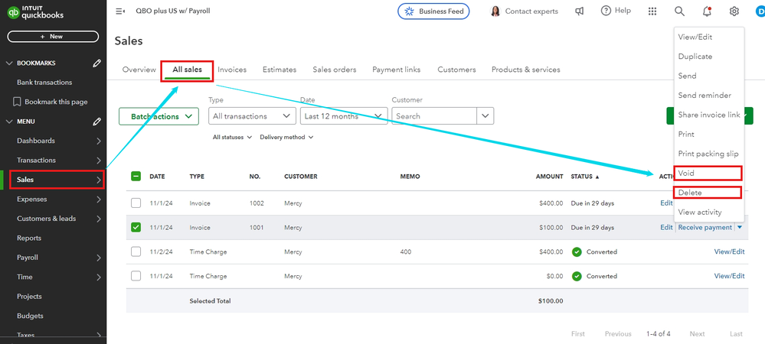Uncheck the invoice 1001 row checkbox

tap(136, 227)
